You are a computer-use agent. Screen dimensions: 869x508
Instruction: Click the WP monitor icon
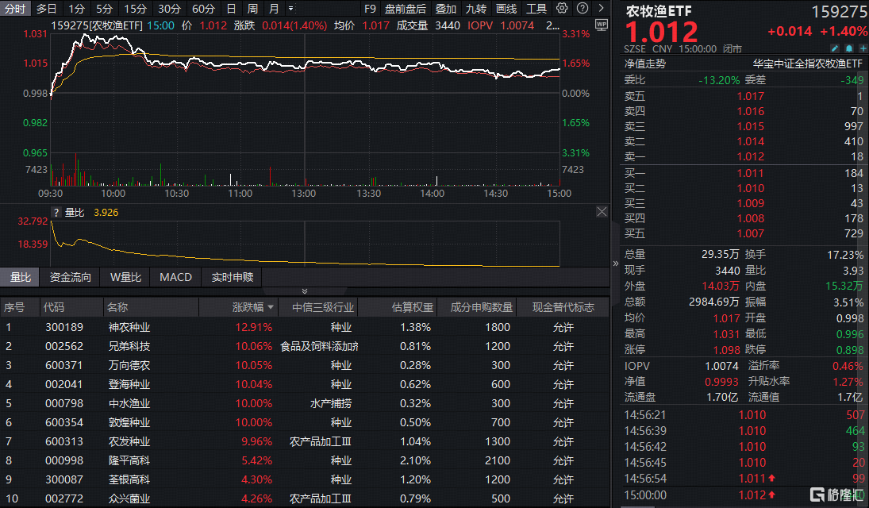602,25
